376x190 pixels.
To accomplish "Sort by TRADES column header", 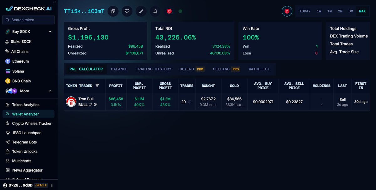I will pyautogui.click(x=187, y=86).
